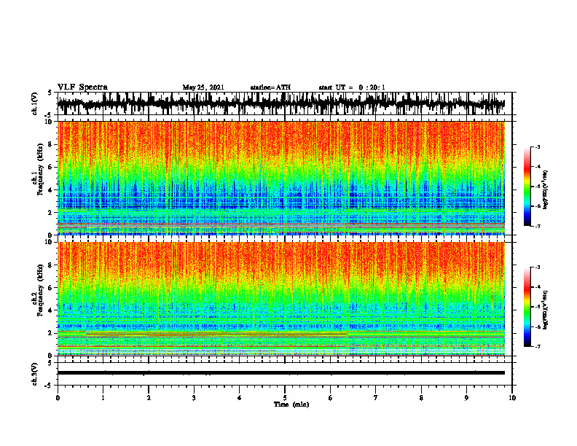Click the ch.1 frequency tick label "6"
The height and width of the screenshot is (446, 577).
(x=51, y=168)
